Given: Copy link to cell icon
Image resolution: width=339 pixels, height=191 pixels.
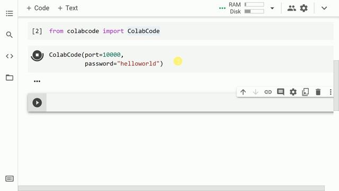Looking at the screenshot, I should coord(268,92).
